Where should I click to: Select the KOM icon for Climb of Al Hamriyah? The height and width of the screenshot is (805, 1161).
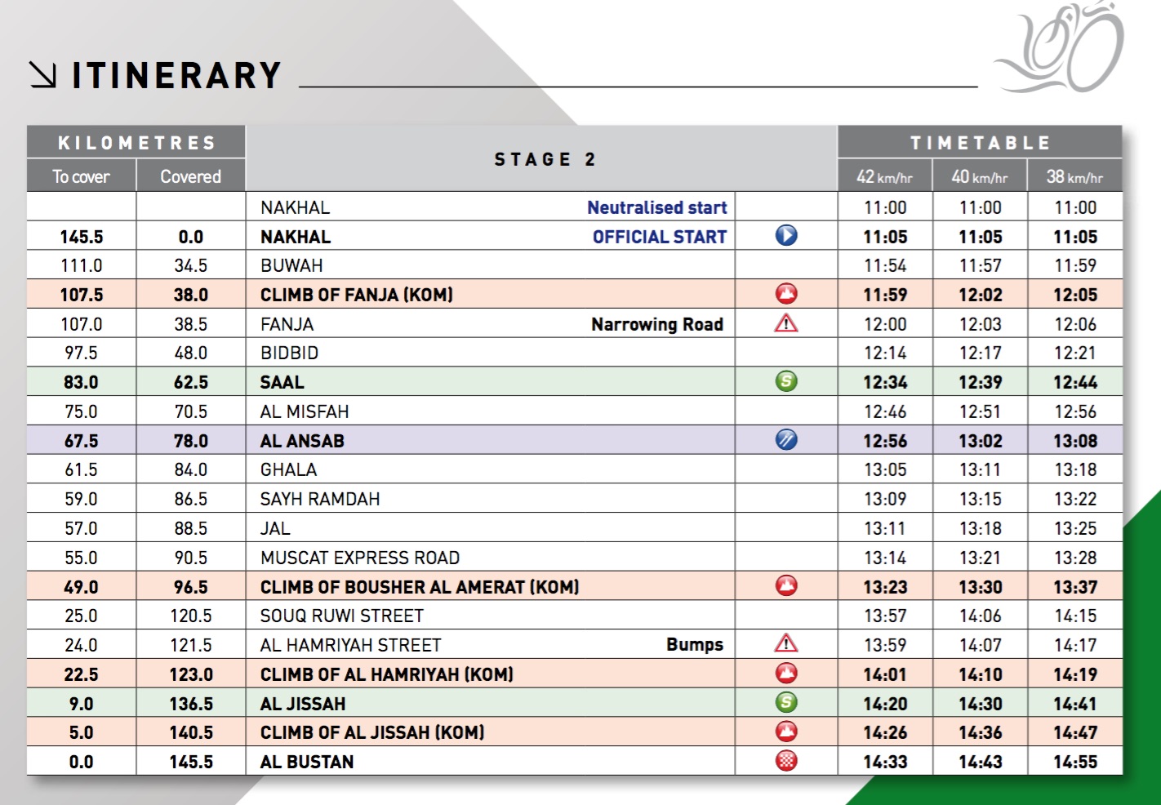click(785, 674)
